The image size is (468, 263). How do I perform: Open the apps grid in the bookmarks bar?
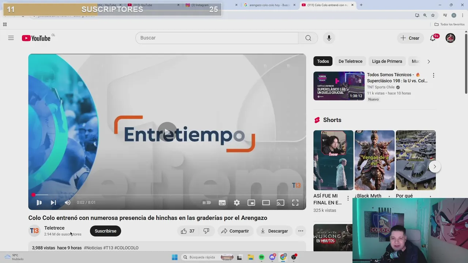pos(5,24)
